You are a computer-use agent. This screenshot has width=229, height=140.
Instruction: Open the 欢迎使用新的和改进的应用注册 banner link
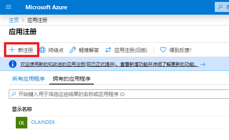[109, 64]
